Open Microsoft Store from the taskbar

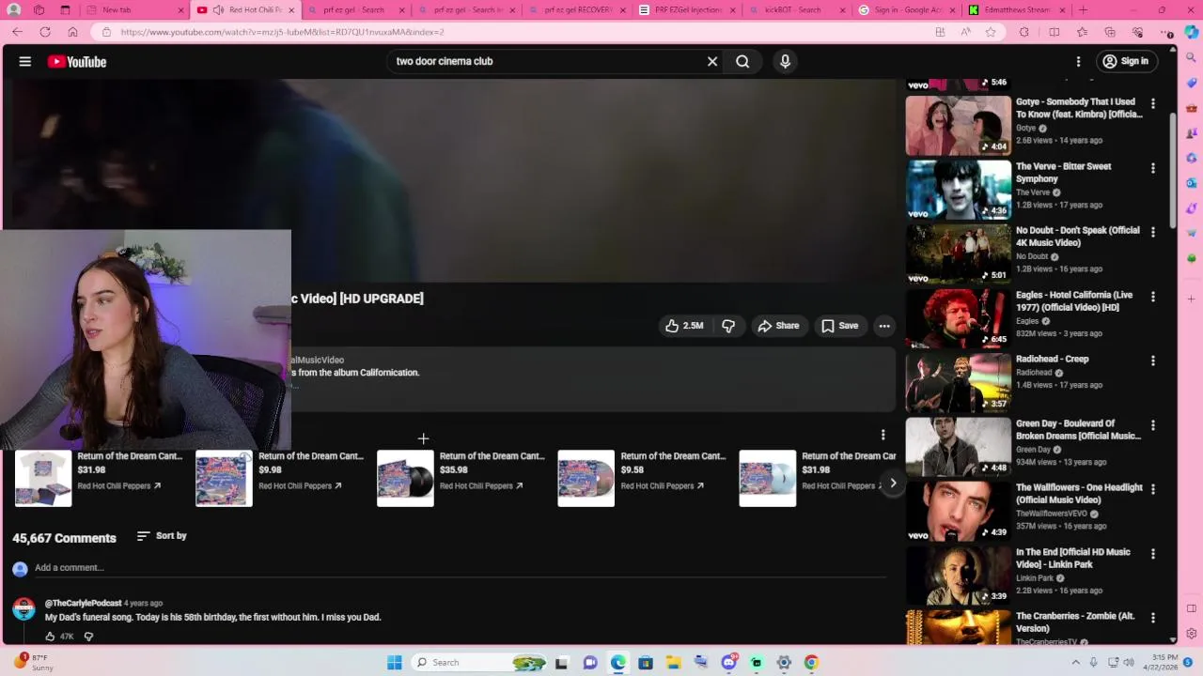[646, 663]
